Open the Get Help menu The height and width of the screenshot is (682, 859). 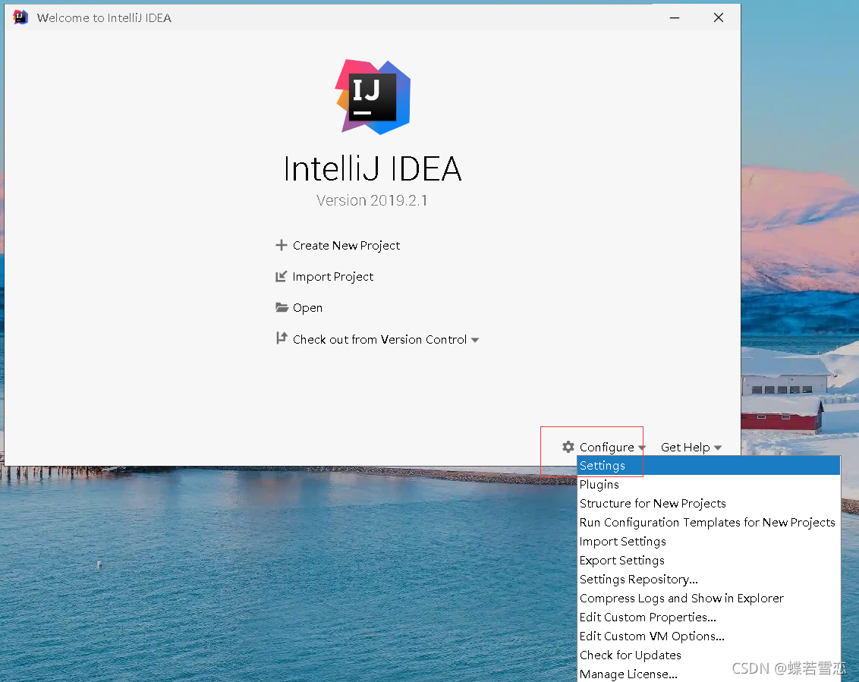[x=684, y=448]
